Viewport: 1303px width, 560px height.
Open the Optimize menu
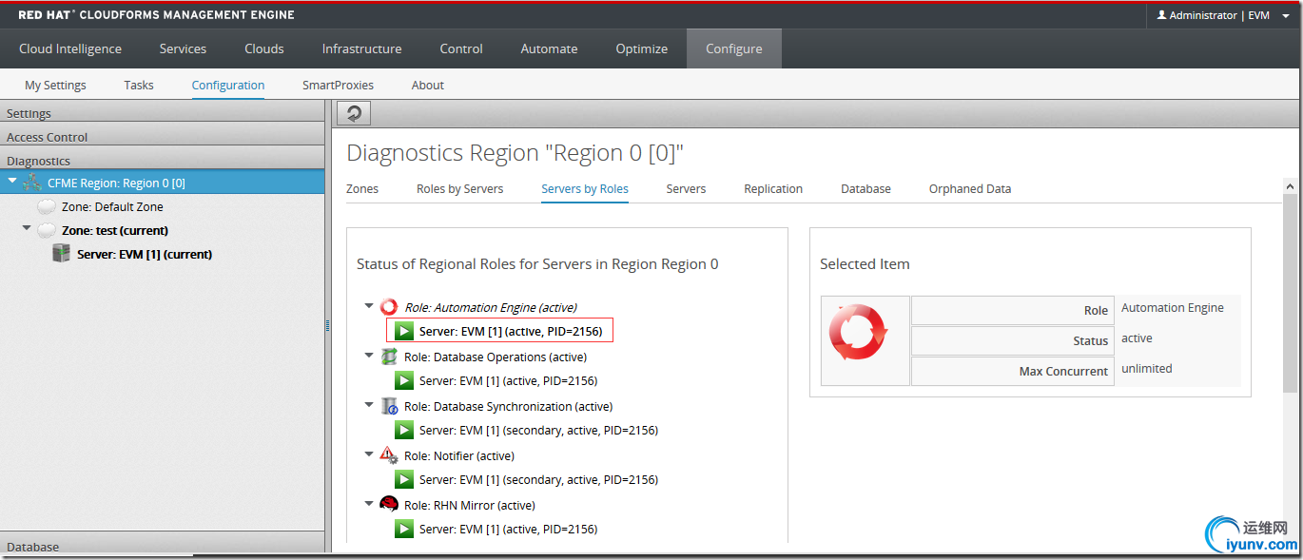tap(642, 48)
